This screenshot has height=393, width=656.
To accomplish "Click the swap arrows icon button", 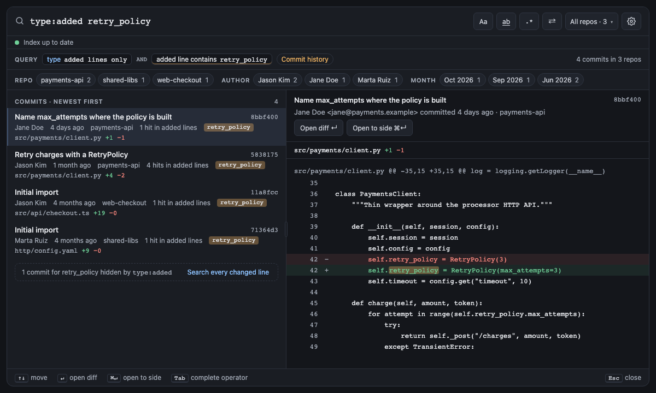I will tap(552, 21).
